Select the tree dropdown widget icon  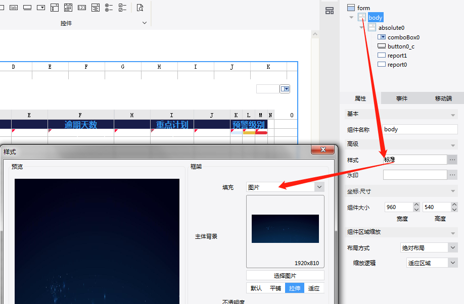click(96, 8)
